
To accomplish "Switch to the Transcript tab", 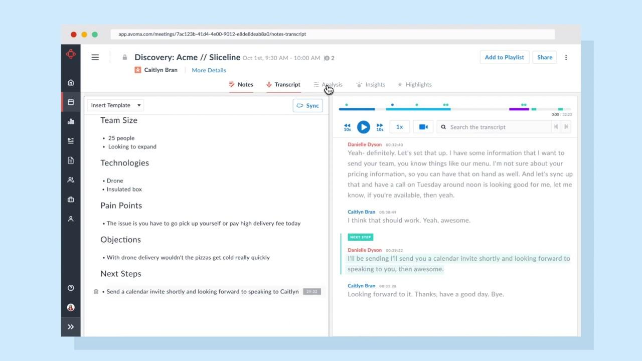I will [283, 85].
